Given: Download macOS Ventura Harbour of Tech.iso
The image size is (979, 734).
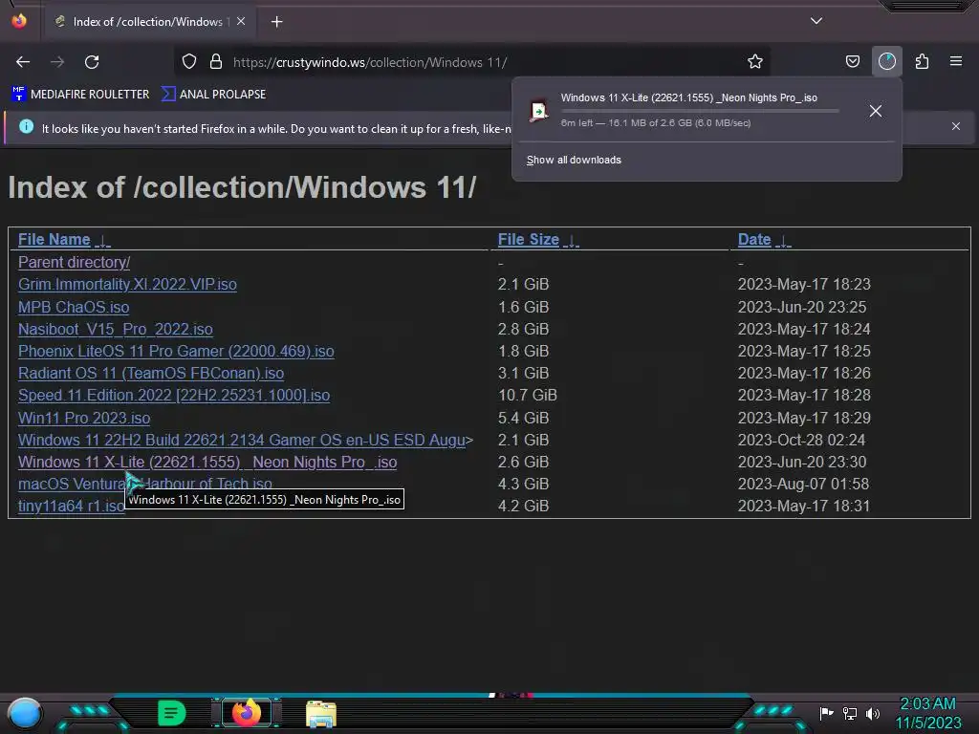Looking at the screenshot, I should click(145, 484).
